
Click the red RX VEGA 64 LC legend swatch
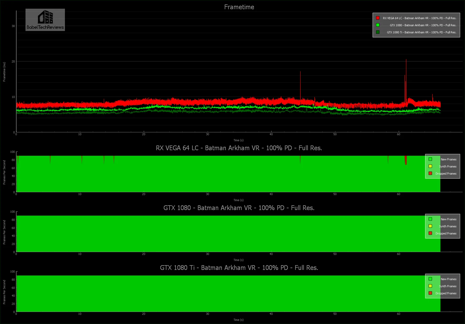click(378, 18)
